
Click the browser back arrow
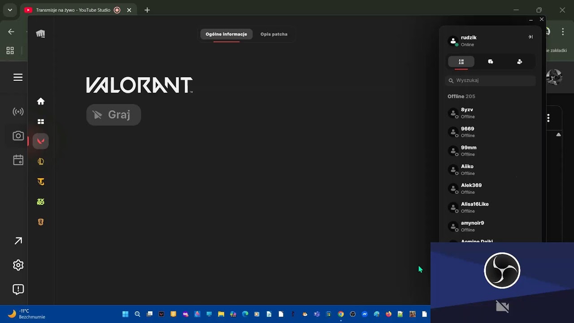coord(11,31)
